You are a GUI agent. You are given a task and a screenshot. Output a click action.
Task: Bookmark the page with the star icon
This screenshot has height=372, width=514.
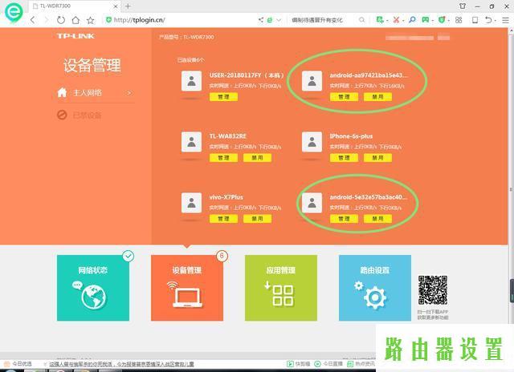(x=91, y=20)
